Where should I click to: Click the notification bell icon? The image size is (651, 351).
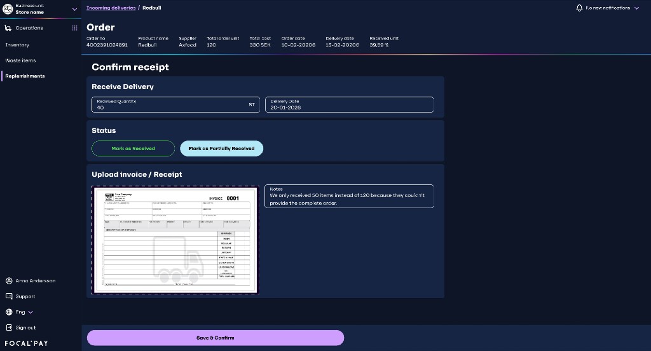(579, 8)
